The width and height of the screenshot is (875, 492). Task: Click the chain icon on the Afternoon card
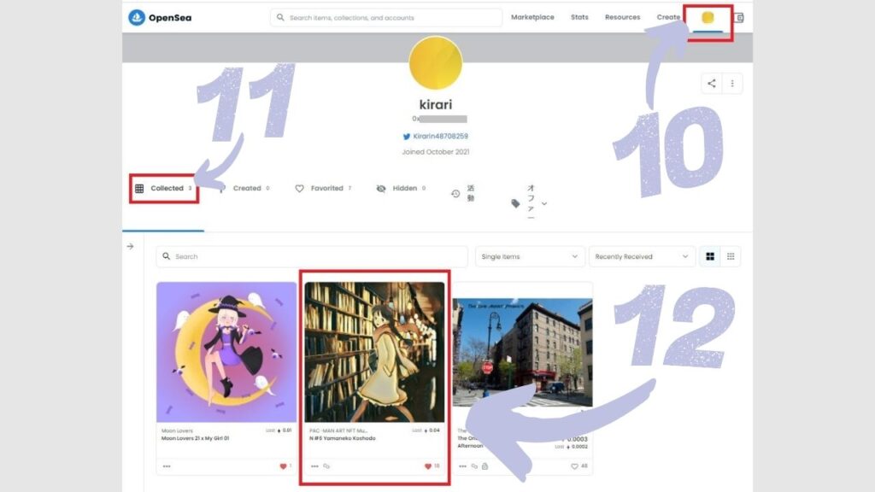tap(474, 466)
